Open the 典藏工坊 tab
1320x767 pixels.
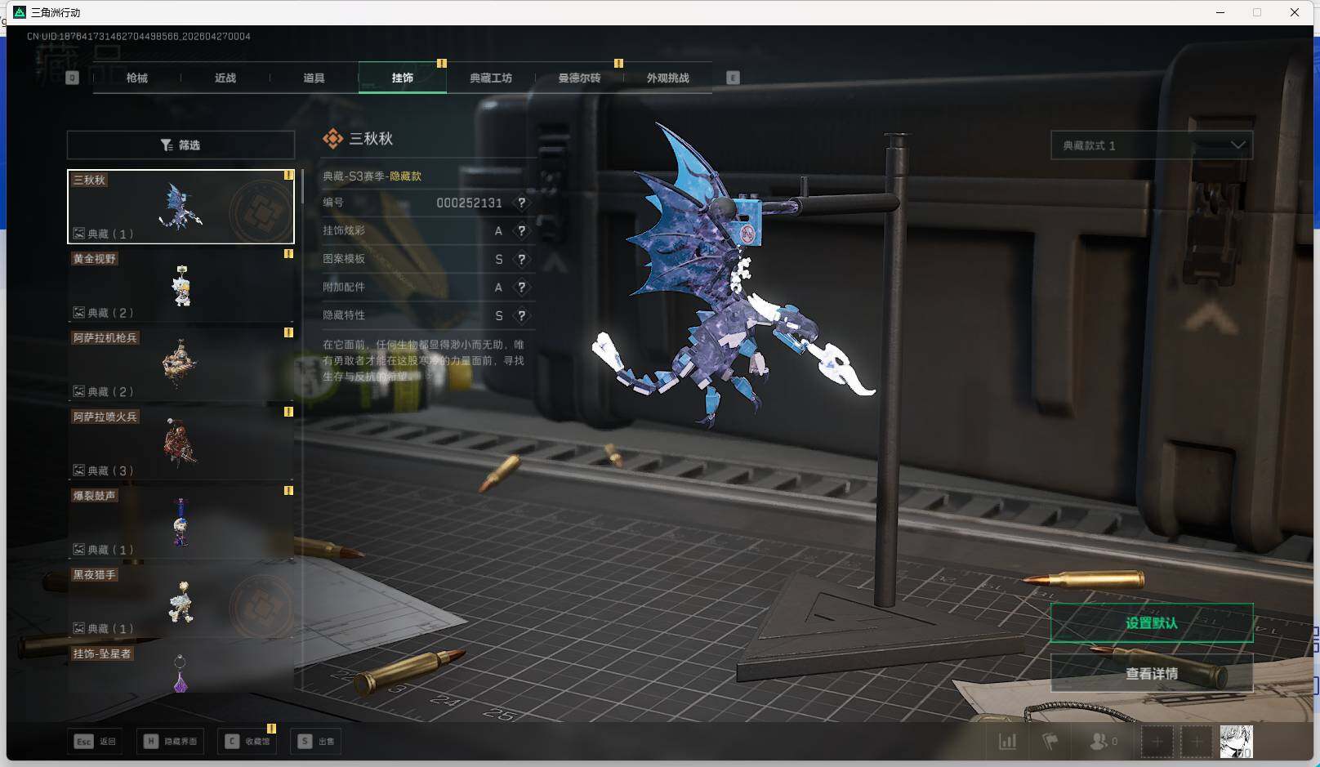point(490,78)
